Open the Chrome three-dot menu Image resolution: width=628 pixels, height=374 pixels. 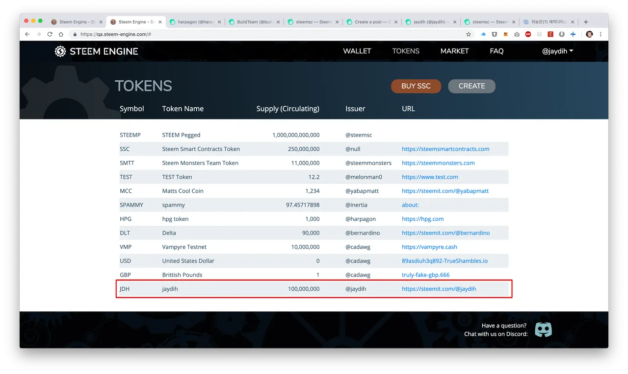pyautogui.click(x=601, y=34)
